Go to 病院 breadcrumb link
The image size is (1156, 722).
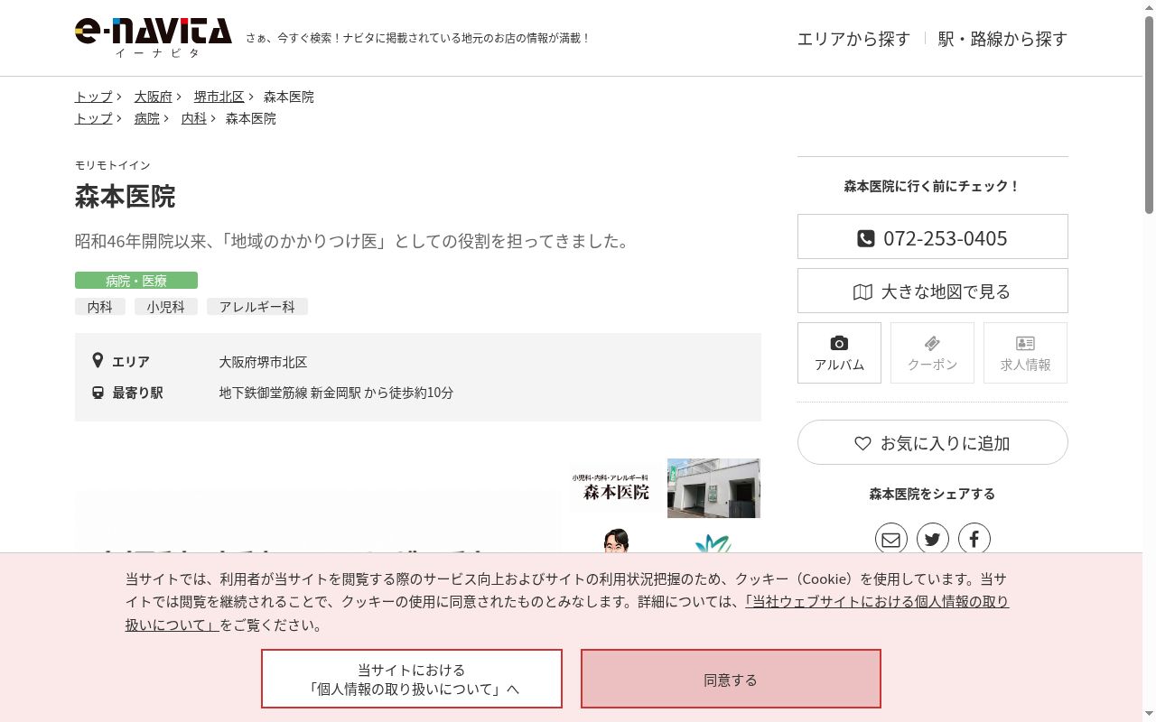(147, 118)
